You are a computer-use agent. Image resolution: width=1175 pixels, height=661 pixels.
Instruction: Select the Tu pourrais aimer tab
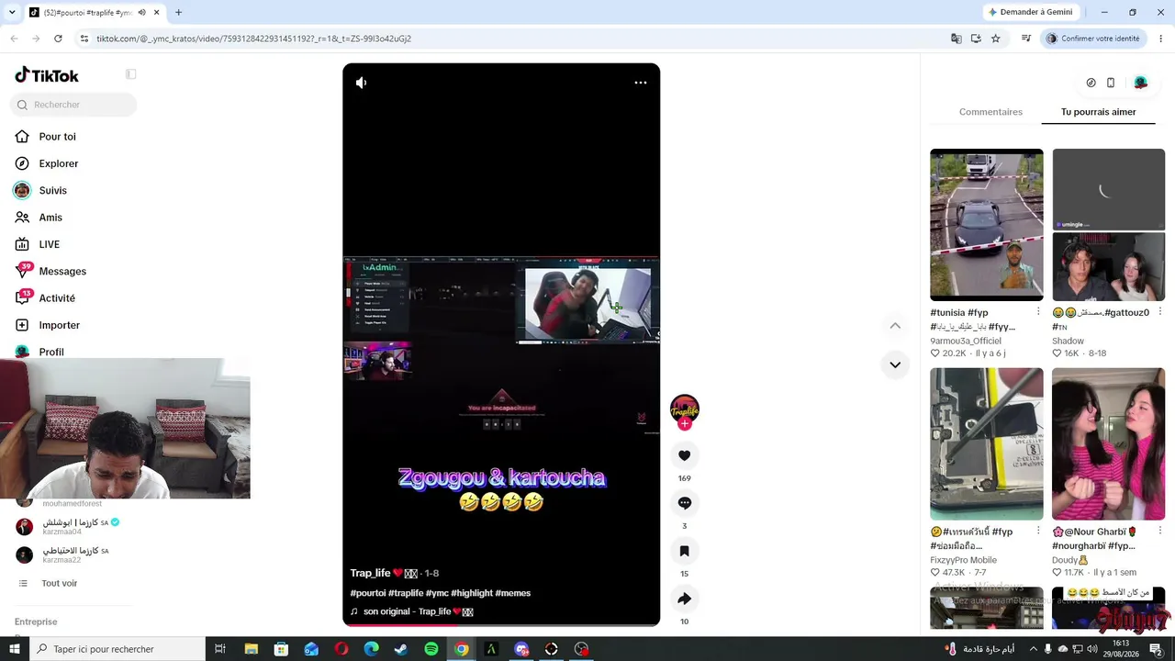point(1098,112)
